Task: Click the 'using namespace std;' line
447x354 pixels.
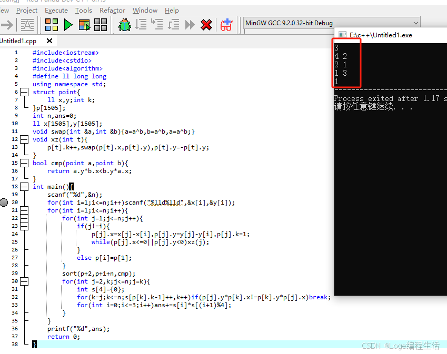Action: coord(69,84)
